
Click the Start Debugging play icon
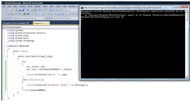(61, 10)
